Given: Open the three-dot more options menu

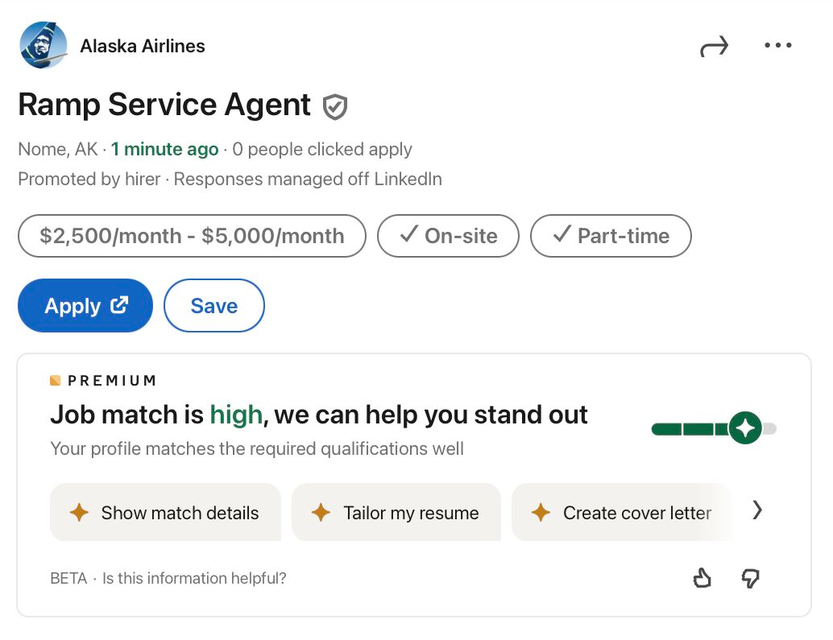Looking at the screenshot, I should pos(777,46).
